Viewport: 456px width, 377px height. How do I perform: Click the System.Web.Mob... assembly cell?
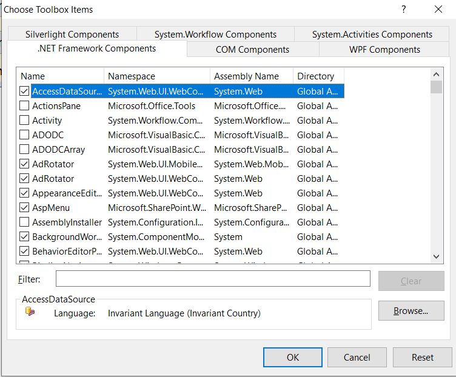pyautogui.click(x=252, y=164)
